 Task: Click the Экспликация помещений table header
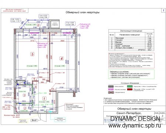(131, 31)
